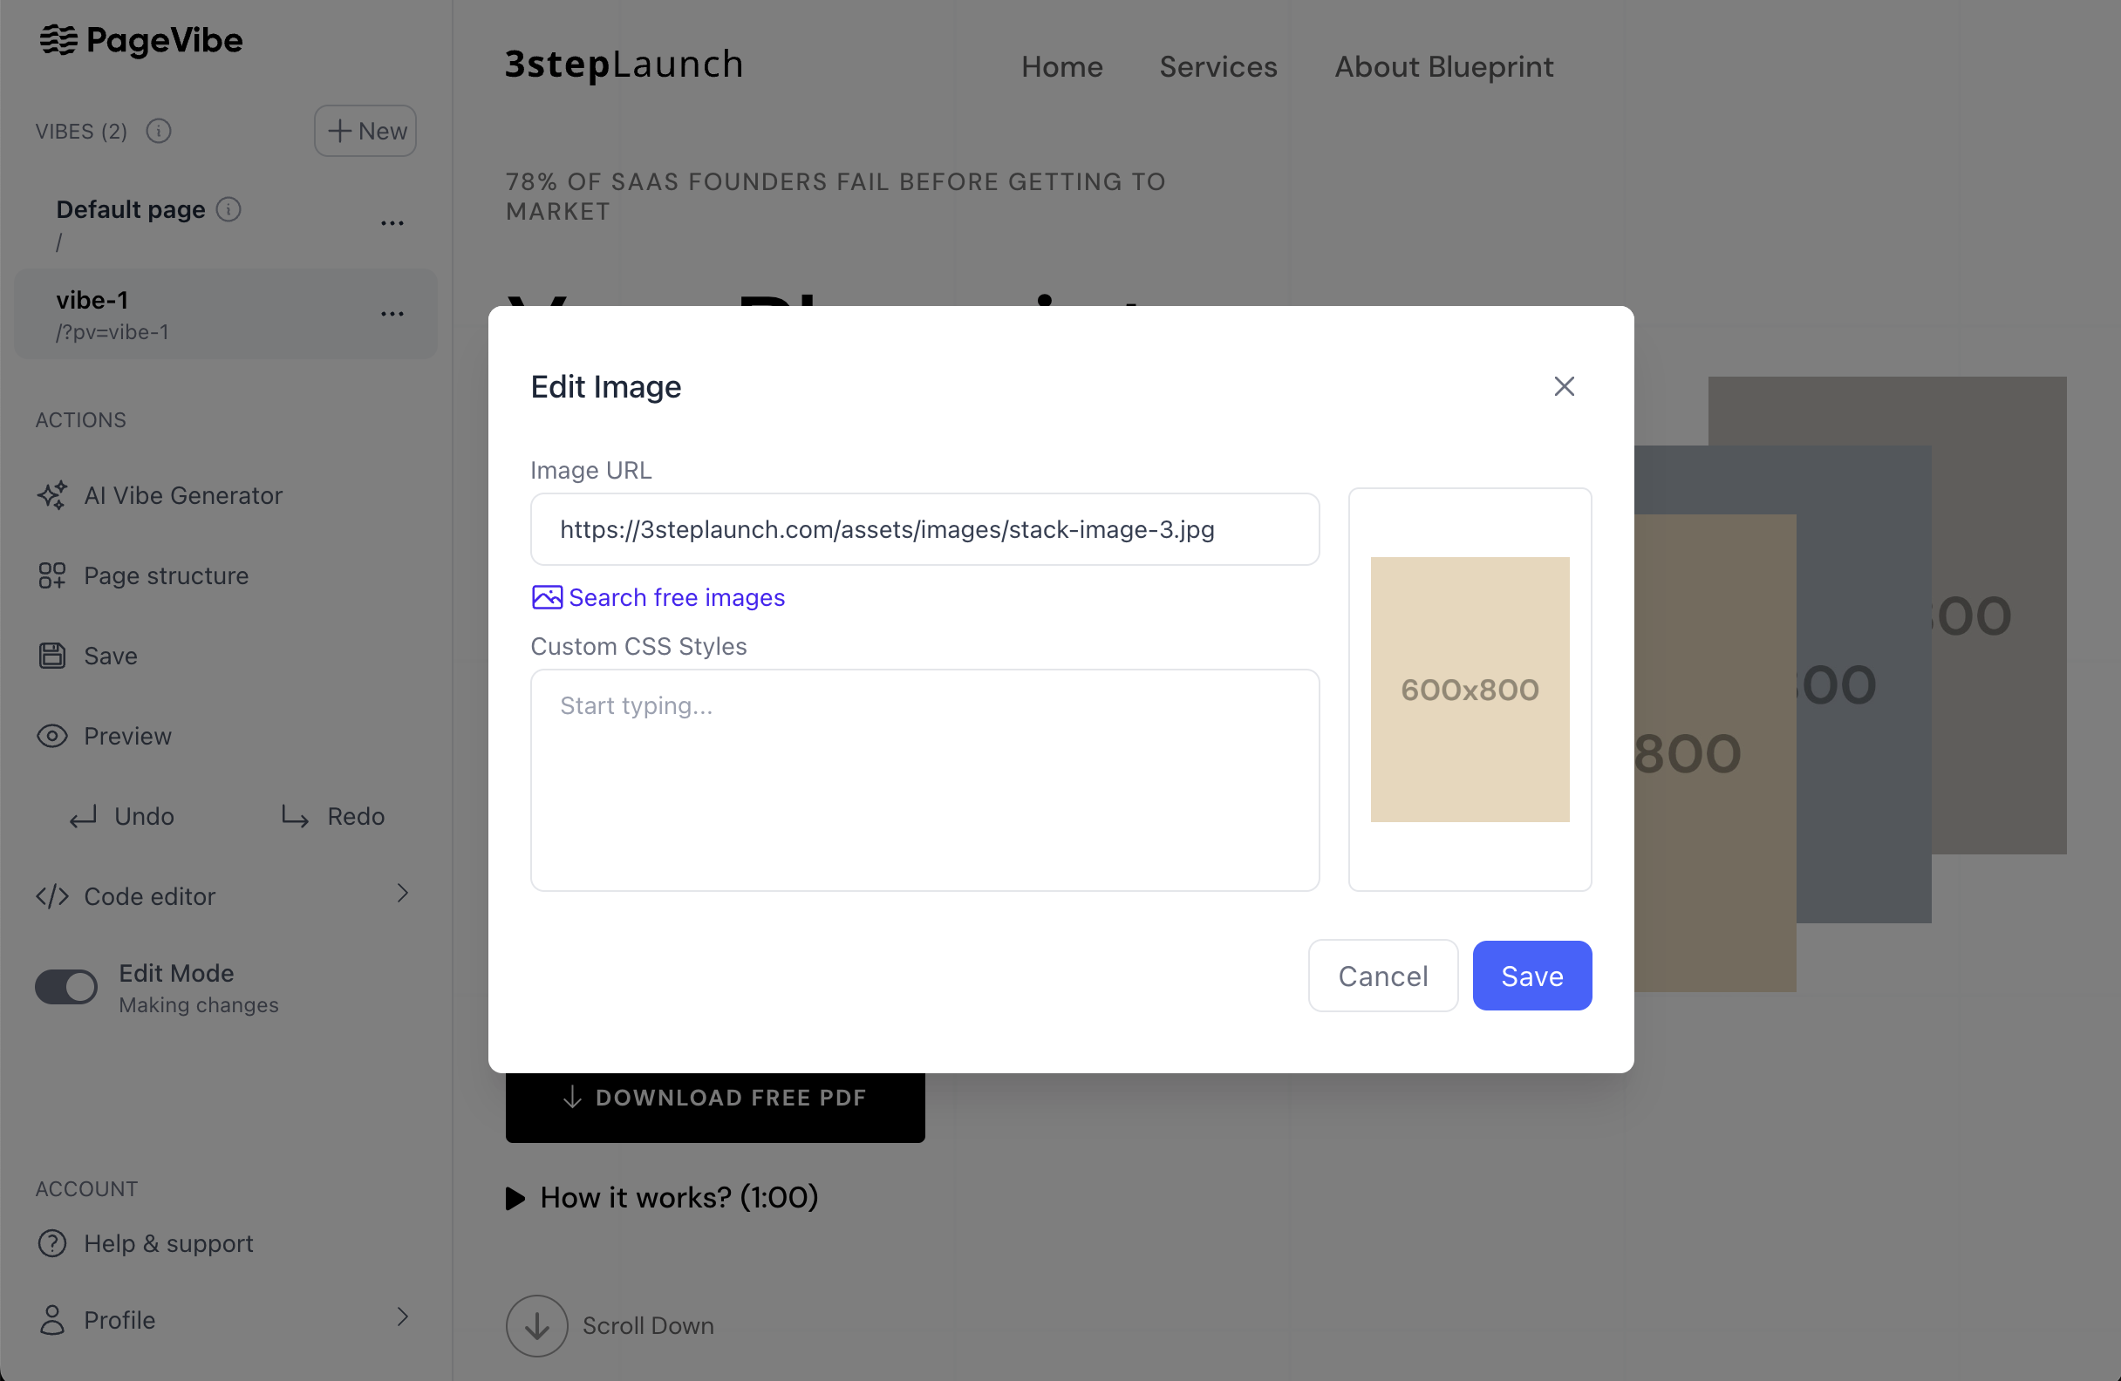Image resolution: width=2121 pixels, height=1381 pixels.
Task: Create a new vibe with the New button
Action: [365, 130]
